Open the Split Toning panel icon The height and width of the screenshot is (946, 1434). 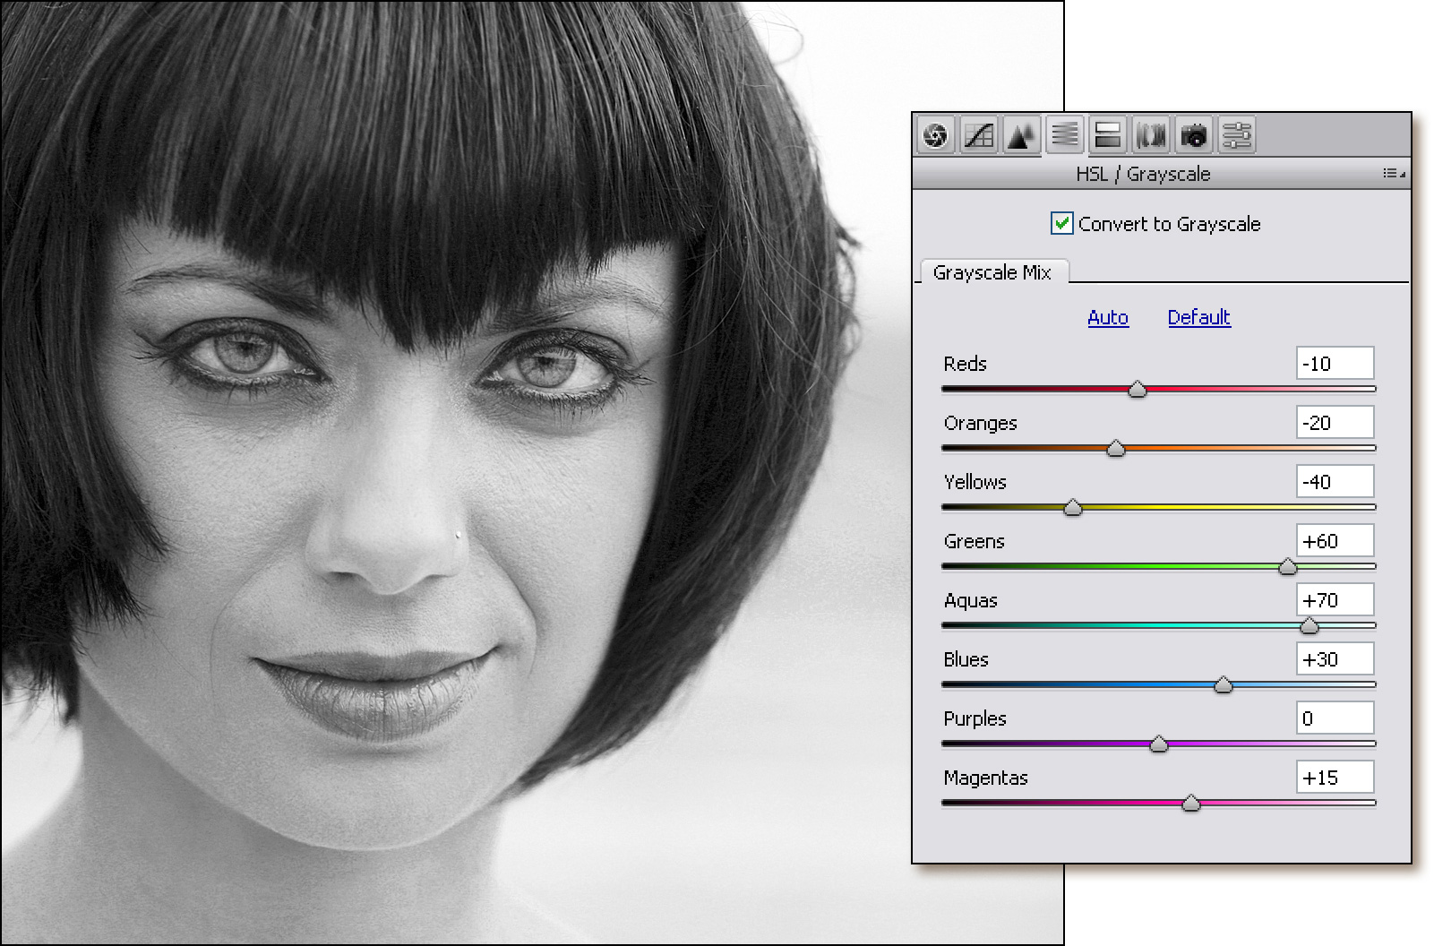point(1107,136)
